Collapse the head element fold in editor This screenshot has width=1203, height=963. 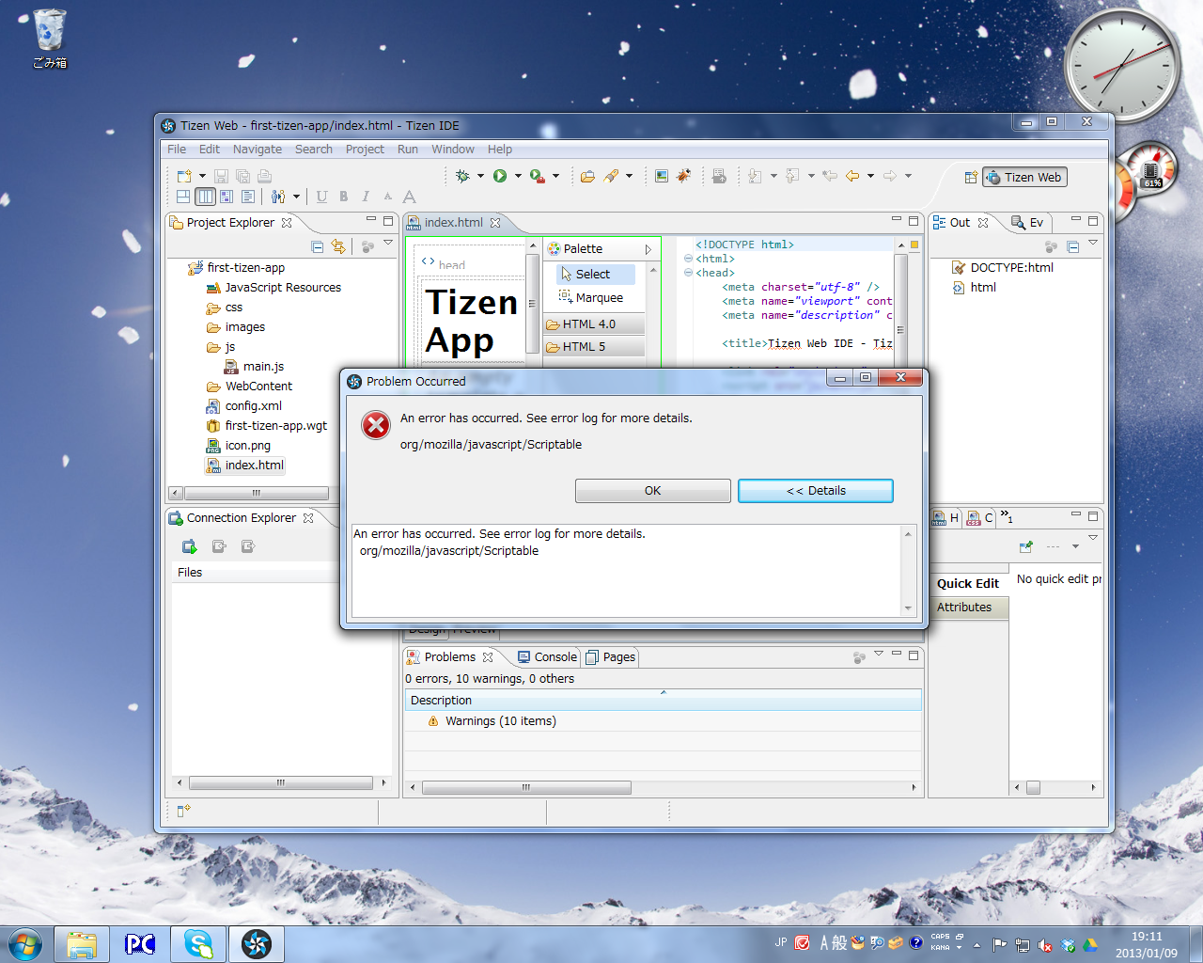tap(688, 273)
